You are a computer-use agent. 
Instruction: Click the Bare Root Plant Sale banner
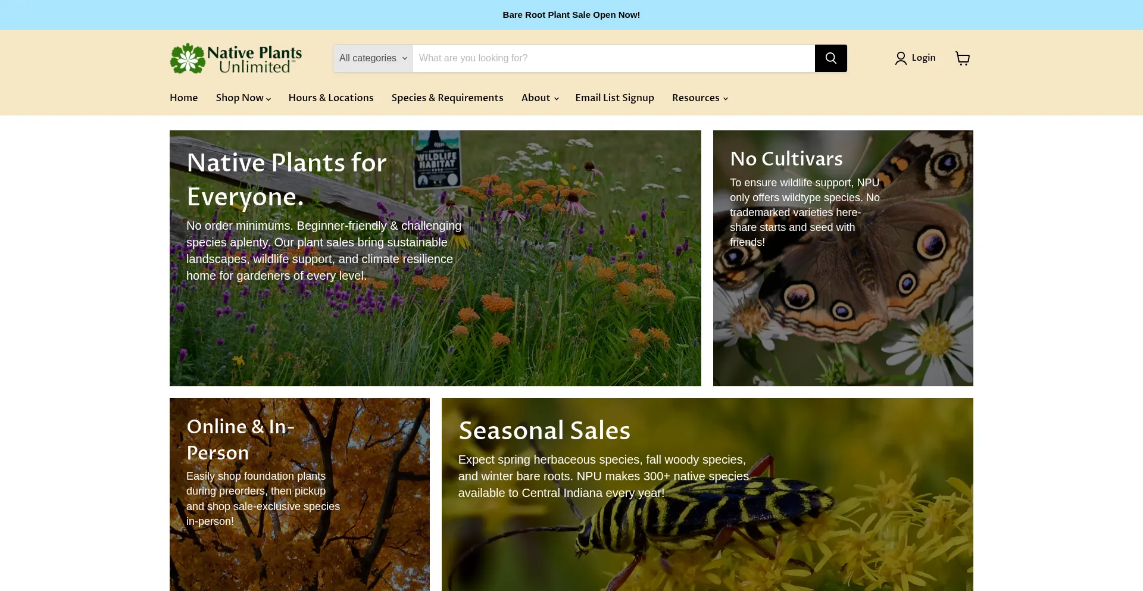pyautogui.click(x=571, y=14)
